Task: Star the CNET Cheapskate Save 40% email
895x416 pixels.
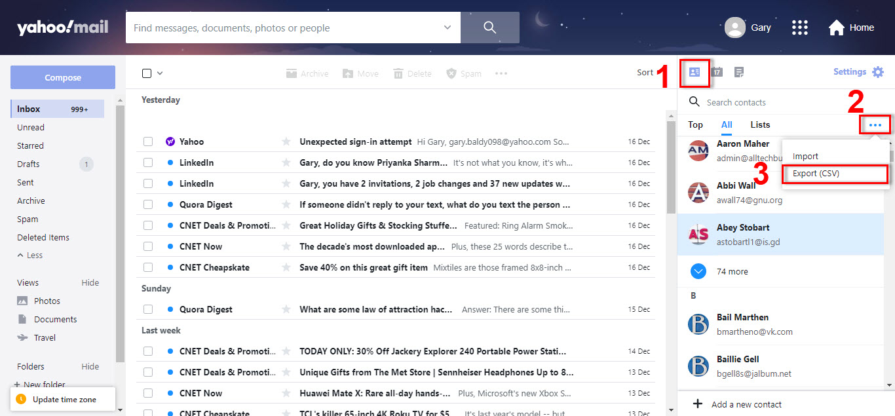Action: (286, 267)
